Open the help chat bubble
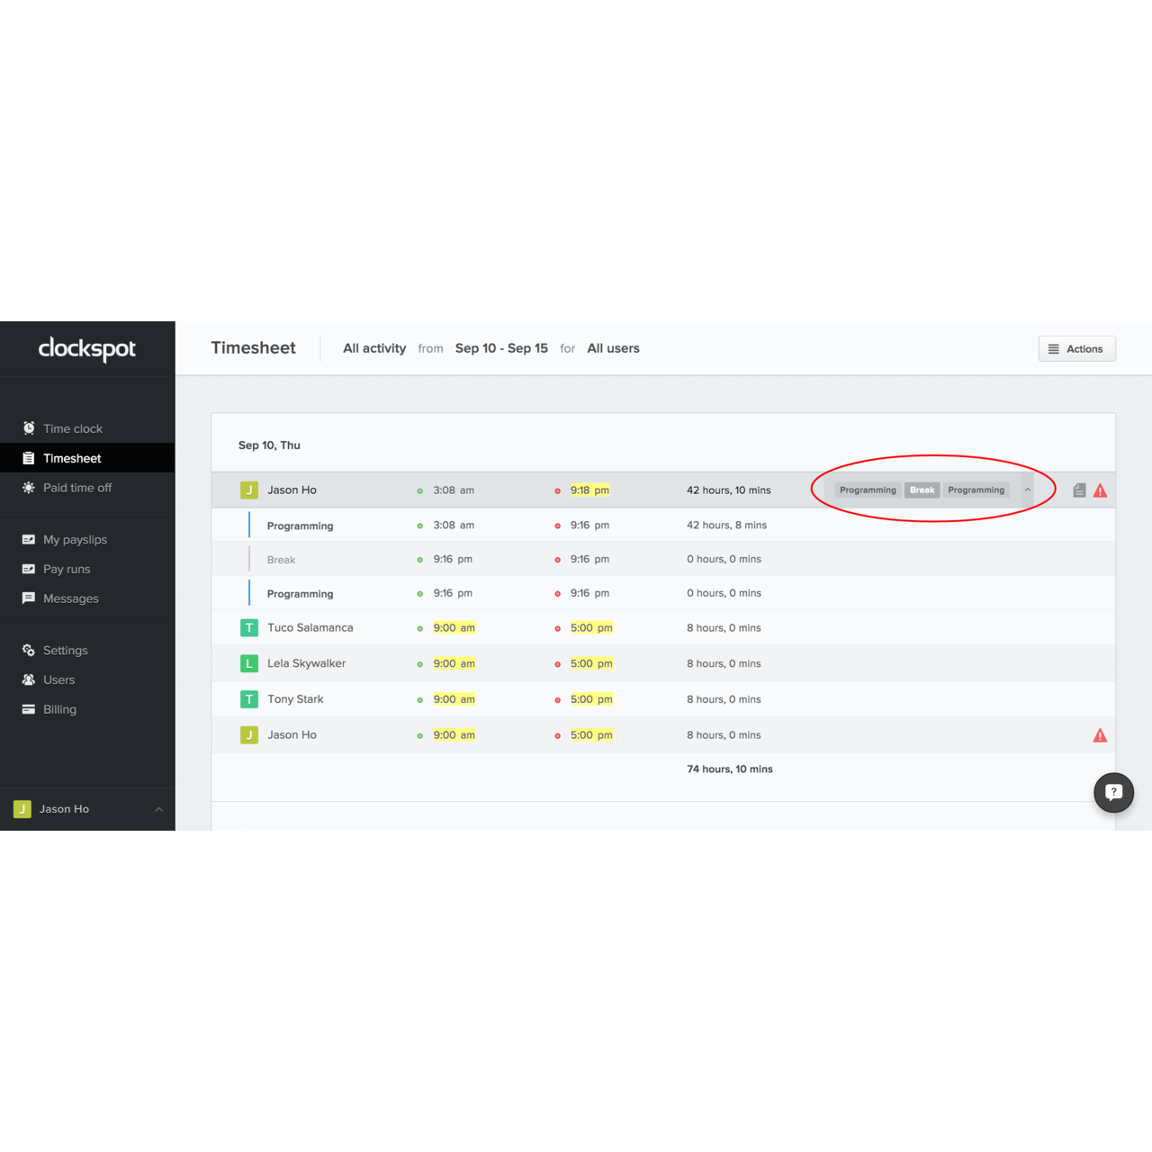 coord(1113,793)
